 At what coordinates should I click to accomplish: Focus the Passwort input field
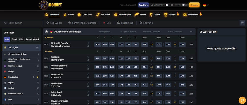pyautogui.click(x=179, y=5)
